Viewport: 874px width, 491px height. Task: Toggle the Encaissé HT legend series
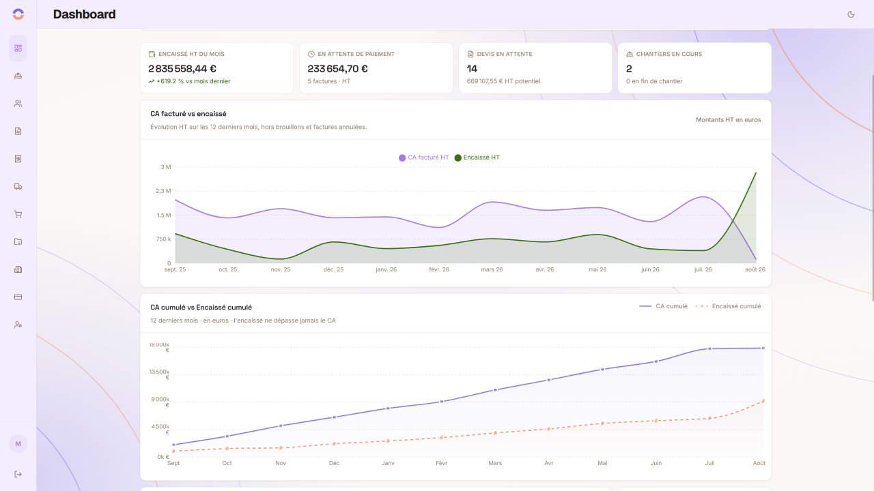pos(477,158)
